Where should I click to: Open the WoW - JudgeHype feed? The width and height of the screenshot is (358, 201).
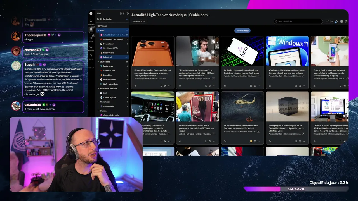pos(114,84)
